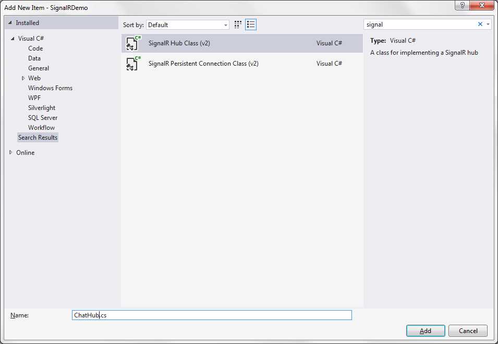
Task: Select the WPF category
Action: (34, 98)
